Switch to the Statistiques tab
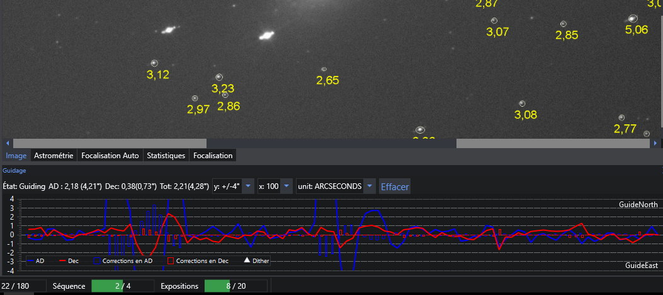 pyautogui.click(x=166, y=156)
